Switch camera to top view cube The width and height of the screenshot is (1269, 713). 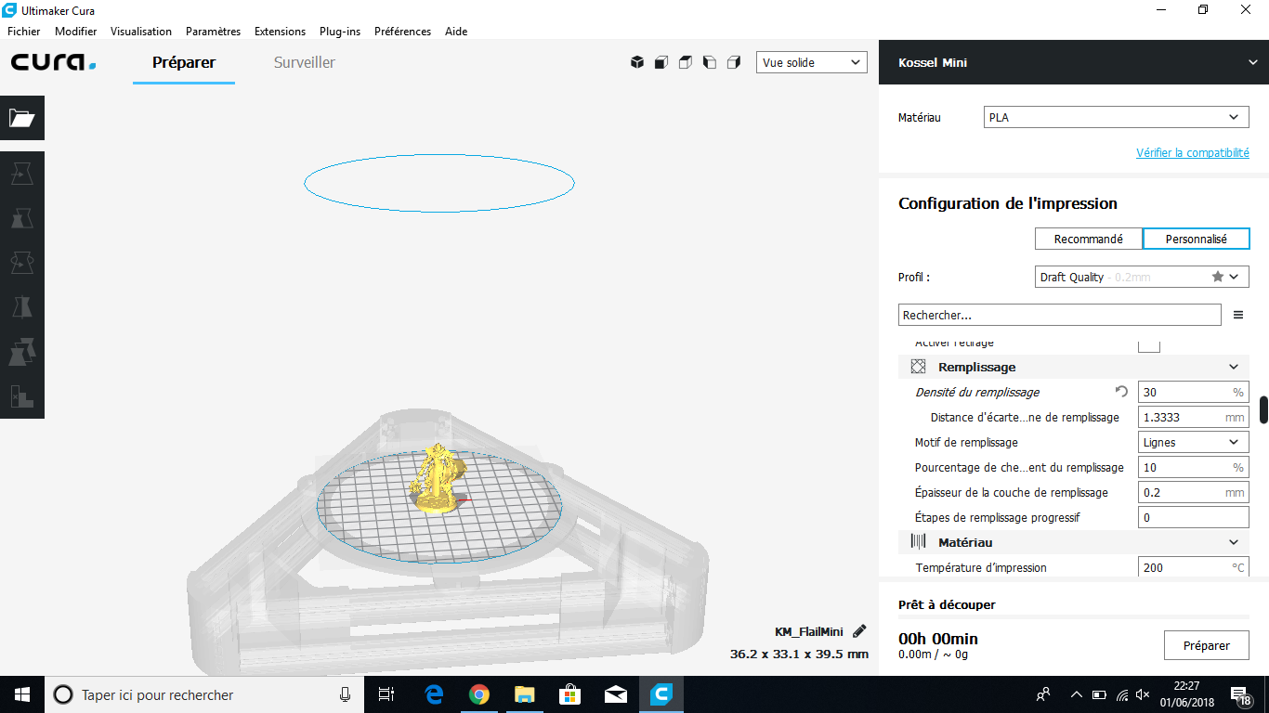click(x=686, y=62)
